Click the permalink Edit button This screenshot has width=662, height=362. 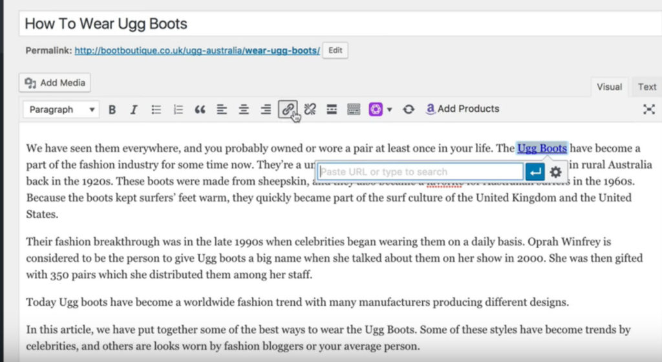click(x=336, y=50)
